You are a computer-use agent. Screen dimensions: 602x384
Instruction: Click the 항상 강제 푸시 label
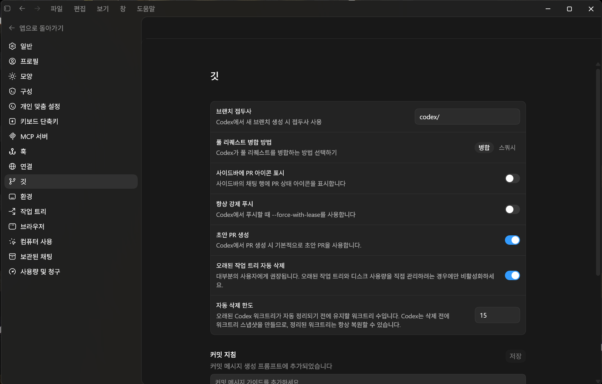[x=234, y=204]
